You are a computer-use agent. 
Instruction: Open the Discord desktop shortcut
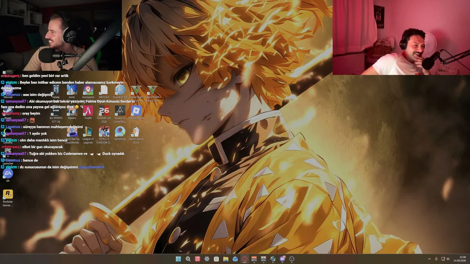[x=8, y=92]
